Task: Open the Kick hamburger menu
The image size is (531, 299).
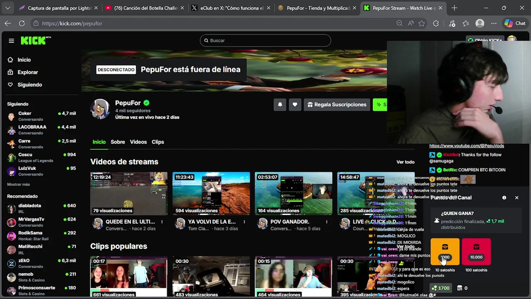Action: pyautogui.click(x=11, y=41)
